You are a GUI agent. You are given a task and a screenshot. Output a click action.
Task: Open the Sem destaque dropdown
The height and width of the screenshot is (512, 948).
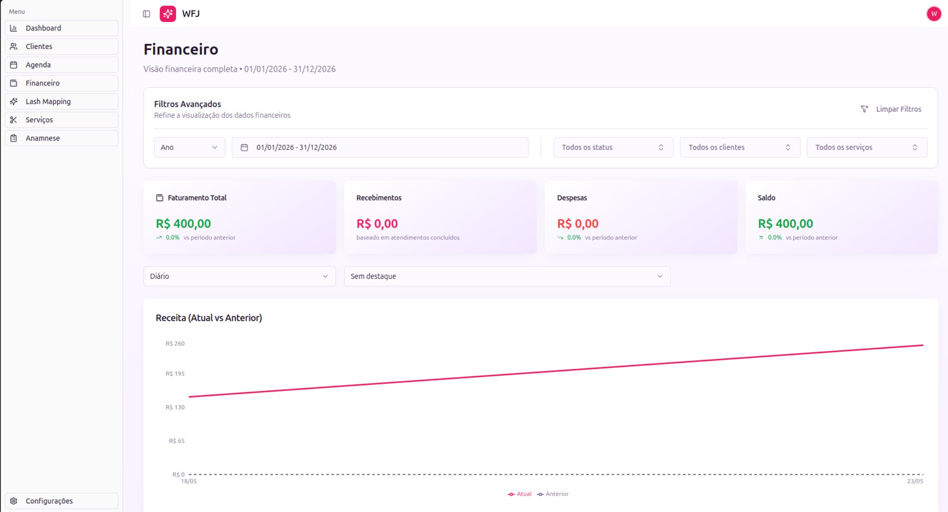coord(507,276)
